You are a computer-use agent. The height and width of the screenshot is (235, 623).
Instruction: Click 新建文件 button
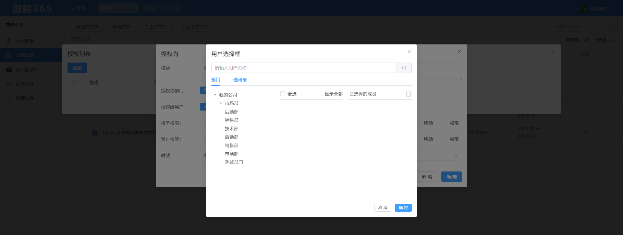122,27
